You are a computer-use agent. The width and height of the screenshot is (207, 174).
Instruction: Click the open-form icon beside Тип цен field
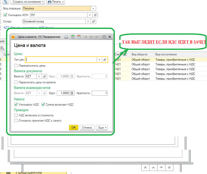105,60
